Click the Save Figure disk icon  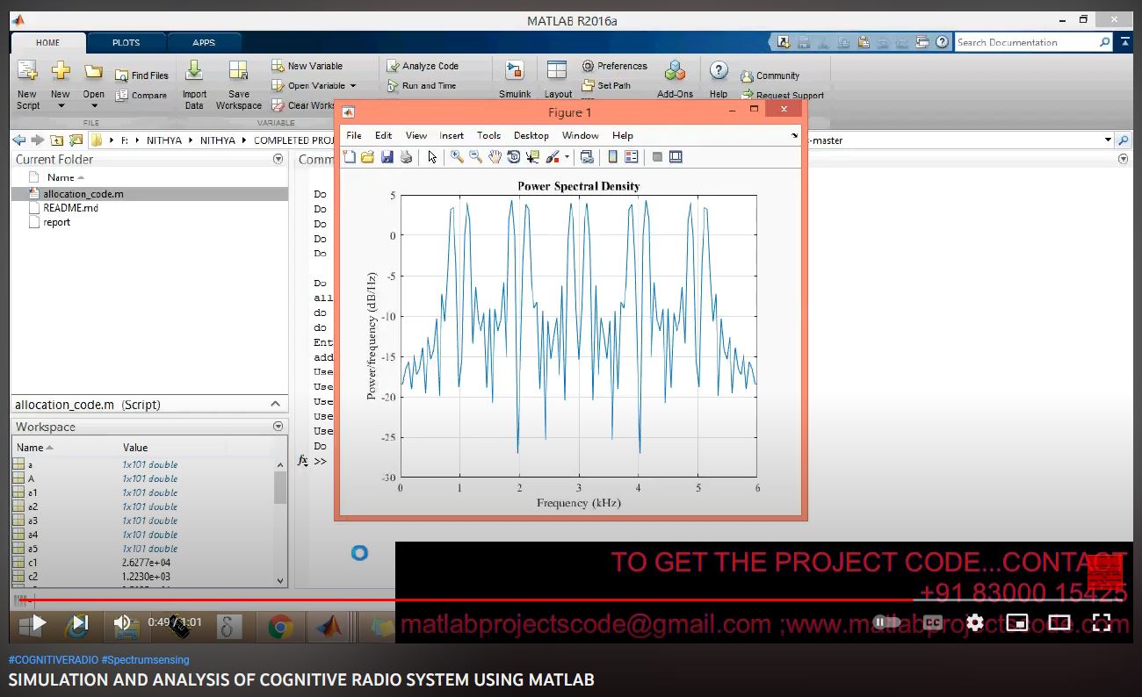click(x=387, y=157)
